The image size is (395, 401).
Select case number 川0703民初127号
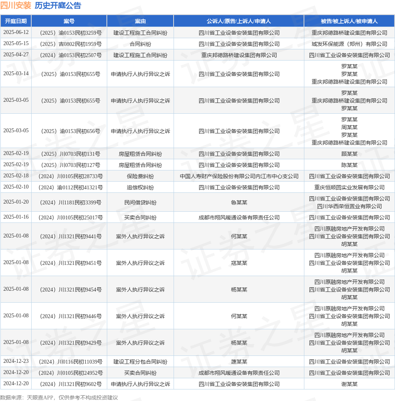coord(71,165)
